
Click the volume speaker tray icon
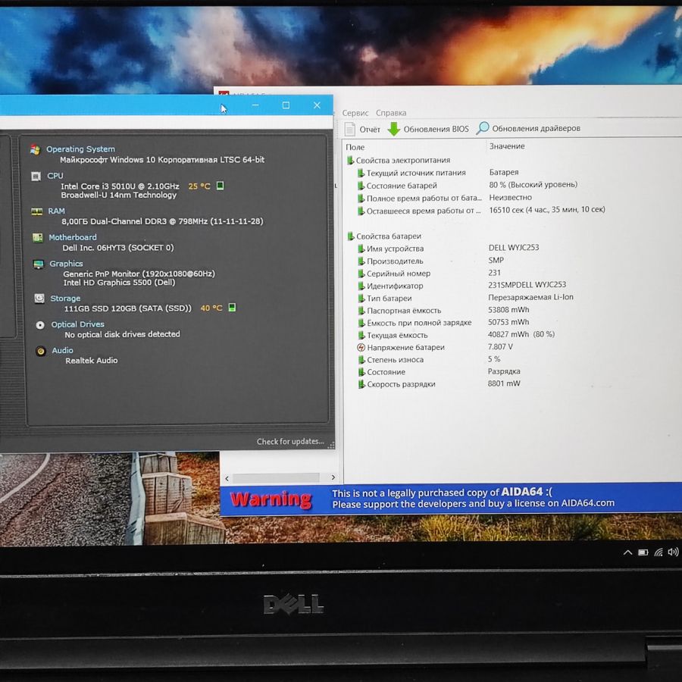tap(674, 552)
